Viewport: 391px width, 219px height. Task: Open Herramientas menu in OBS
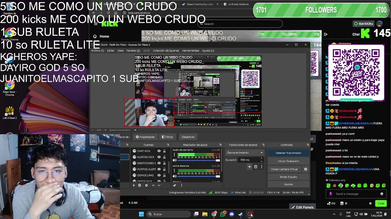point(191,50)
